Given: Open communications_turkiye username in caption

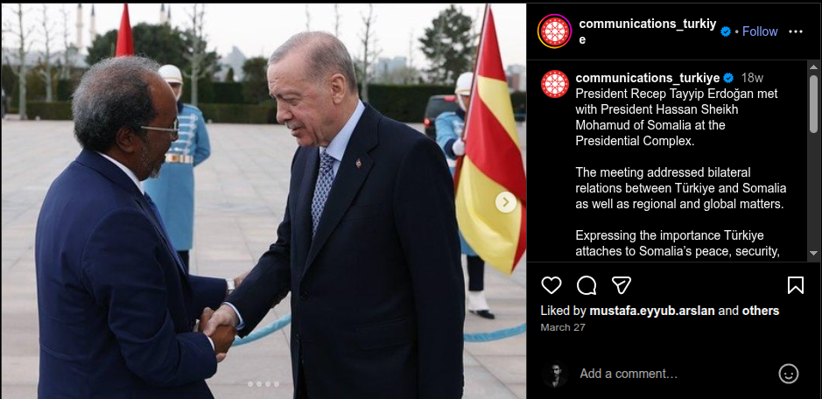Looking at the screenshot, I should [648, 78].
